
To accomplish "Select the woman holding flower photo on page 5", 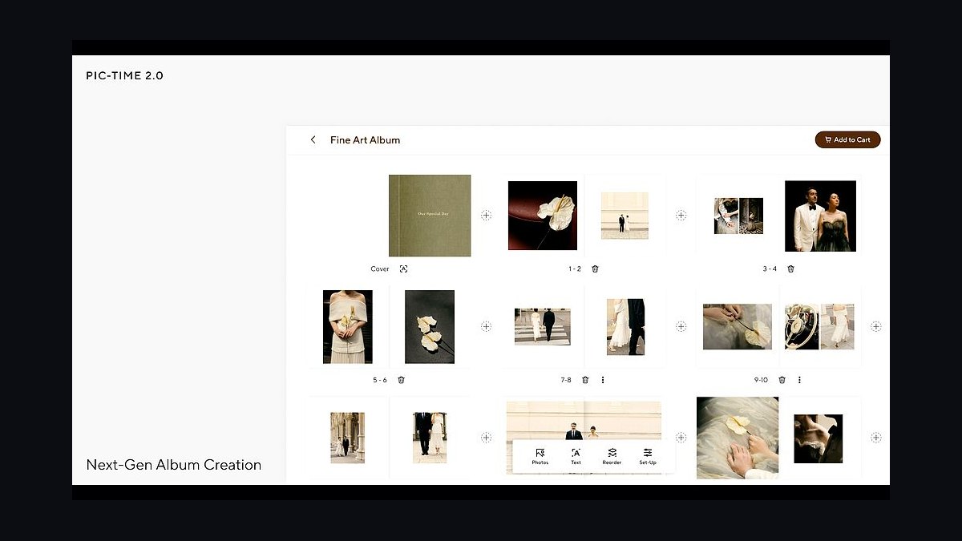I will [348, 326].
